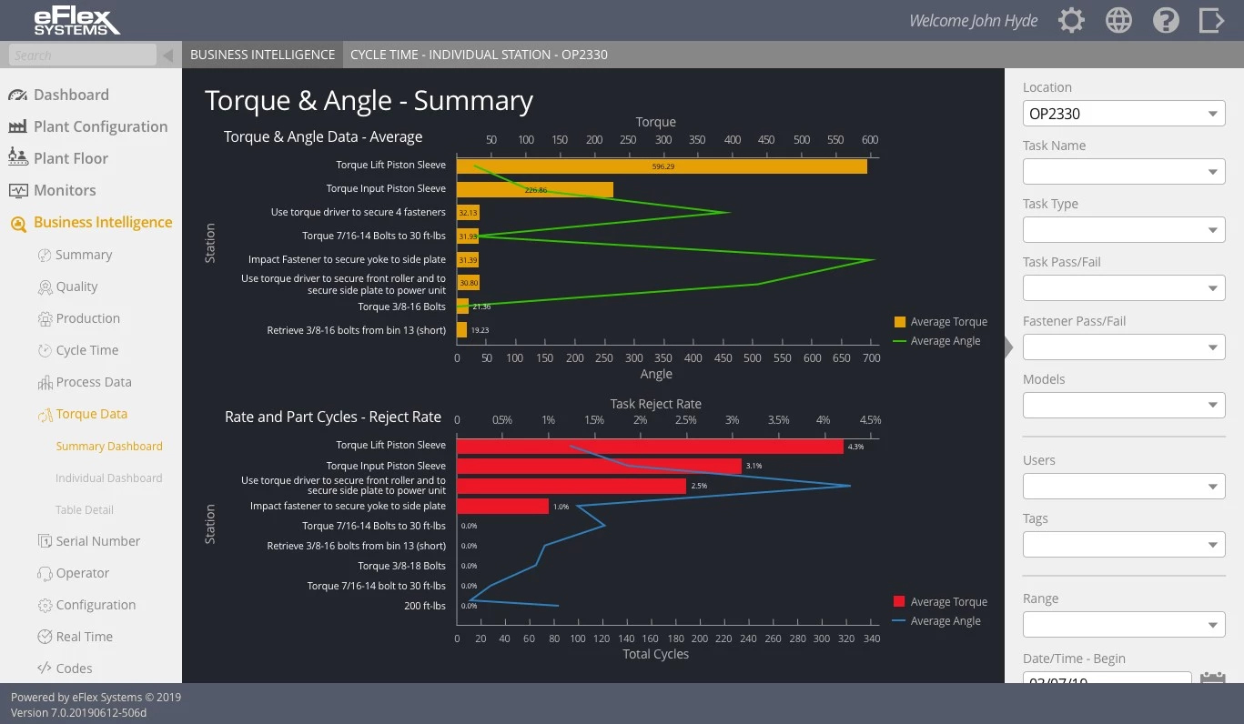Click the globe language icon
1244x724 pixels.
point(1118,19)
